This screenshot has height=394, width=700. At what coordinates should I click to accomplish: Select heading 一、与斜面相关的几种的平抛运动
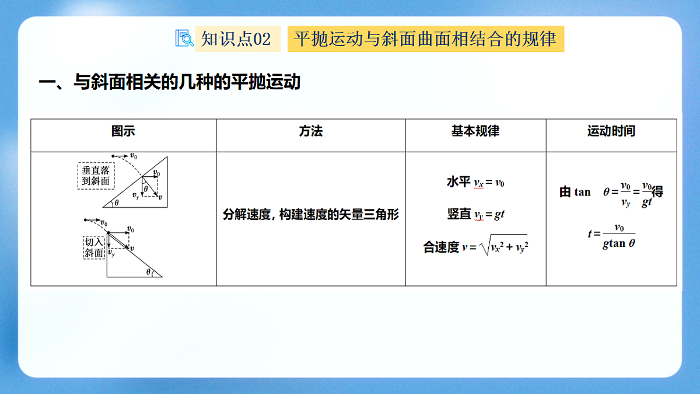170,82
